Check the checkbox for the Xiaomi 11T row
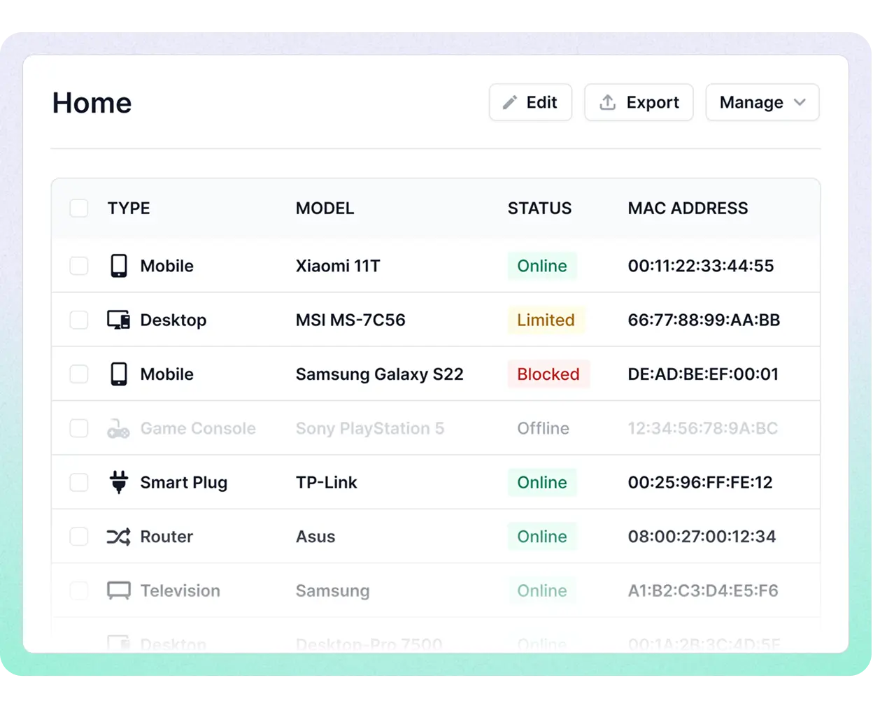873x708 pixels. point(78,266)
